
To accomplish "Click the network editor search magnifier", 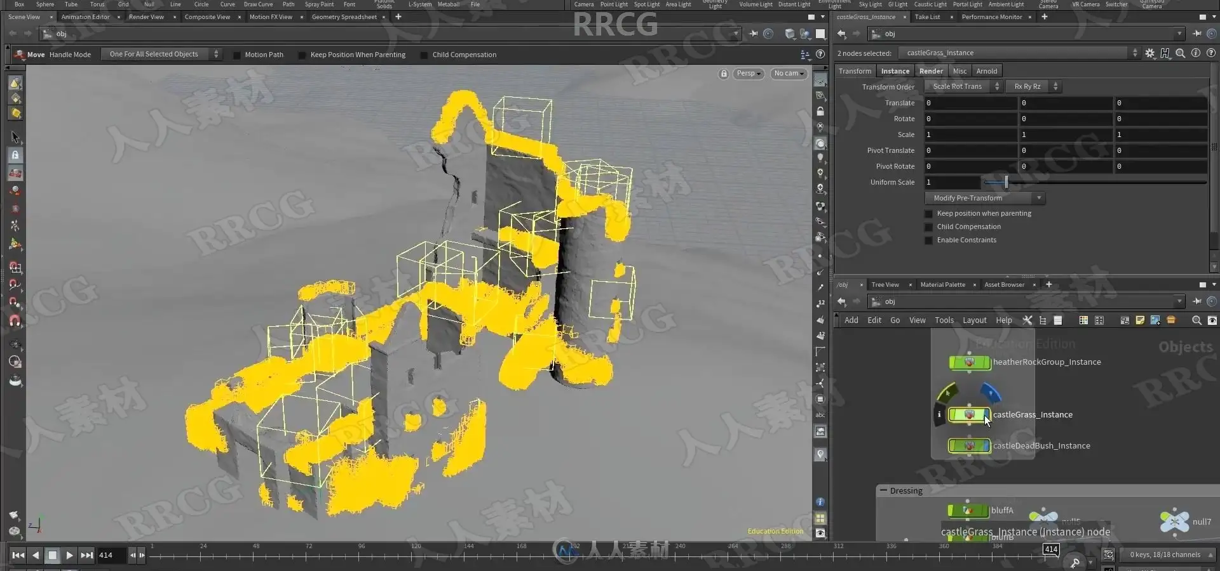I will click(1196, 320).
